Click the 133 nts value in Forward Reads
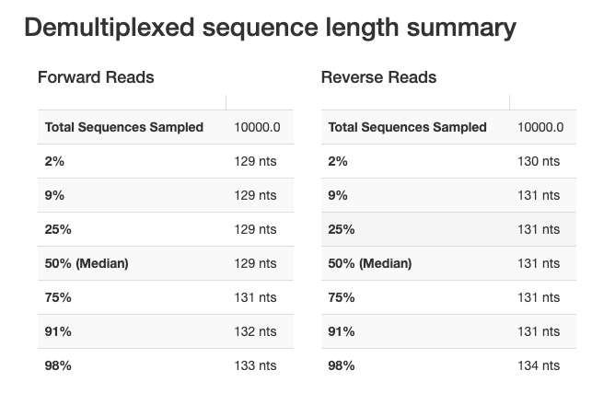Viewport: 615px width, 416px height. coord(255,365)
